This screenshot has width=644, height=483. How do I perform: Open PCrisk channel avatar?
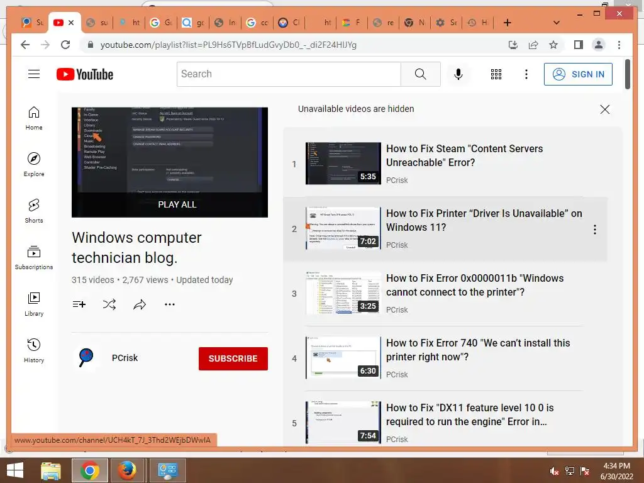[86, 358]
